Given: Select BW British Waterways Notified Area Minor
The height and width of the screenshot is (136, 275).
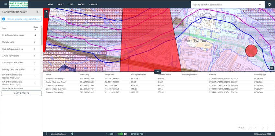Looking at the screenshot, I should [x=21, y=76].
